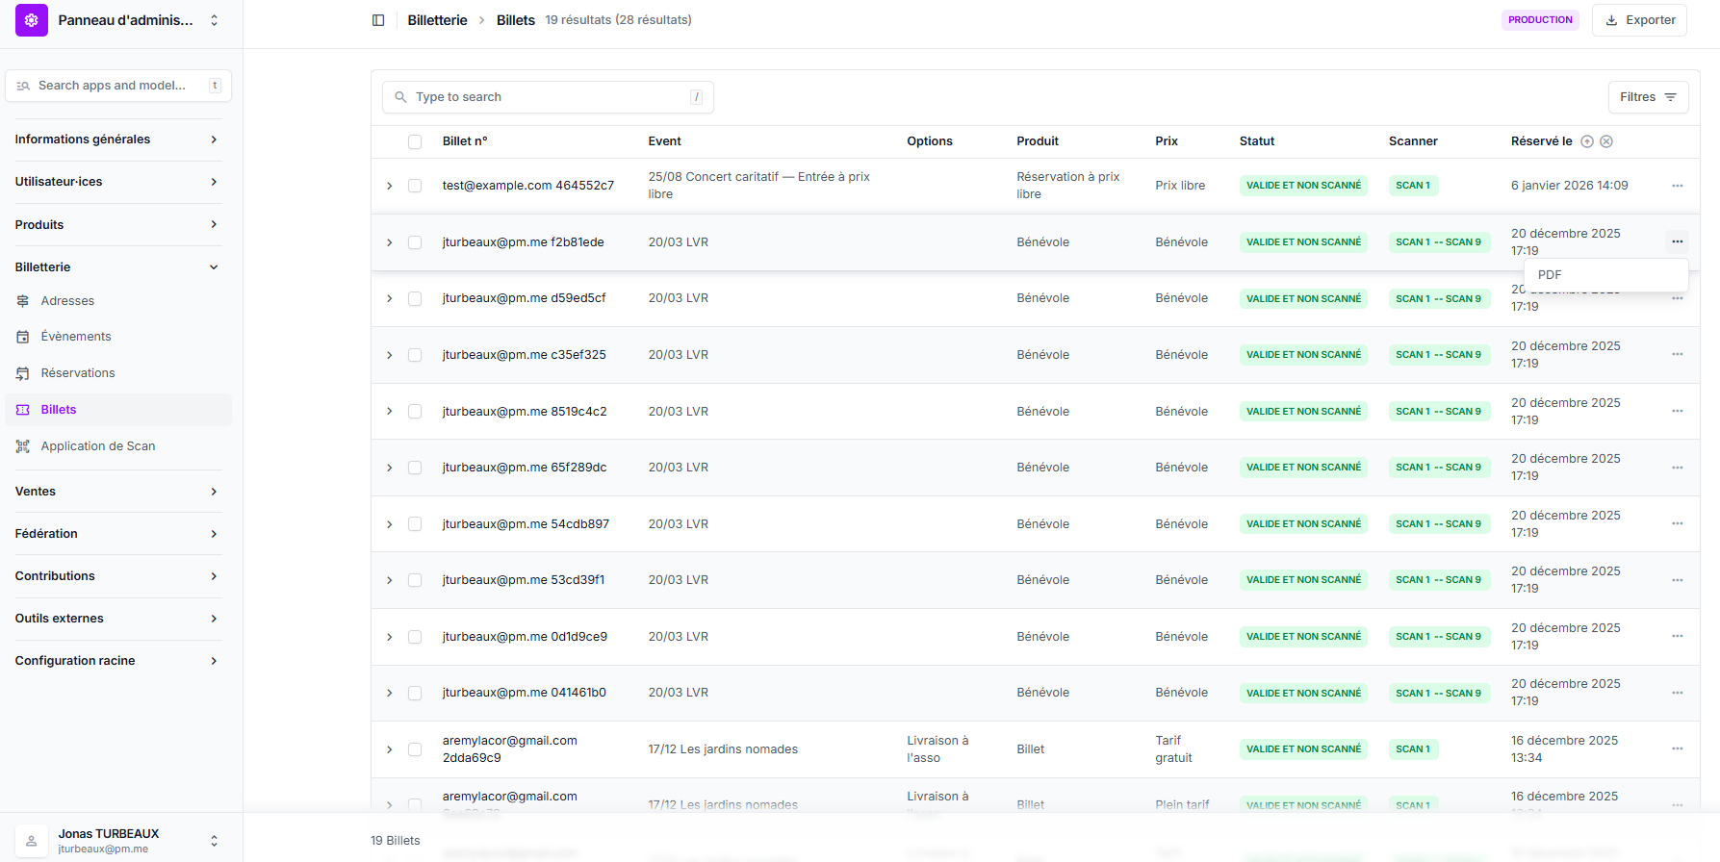Click the Exporter button
1720x862 pixels.
tap(1639, 20)
